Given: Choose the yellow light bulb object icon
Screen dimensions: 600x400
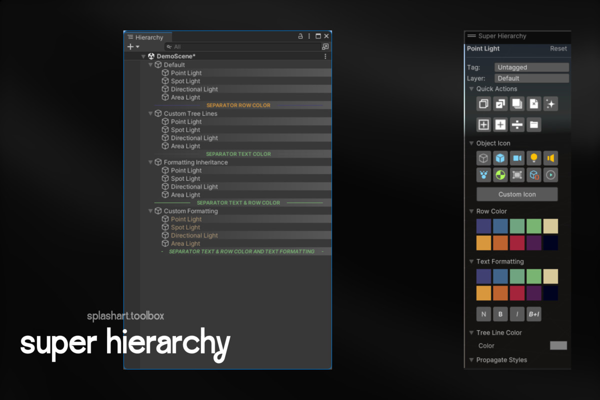Looking at the screenshot, I should [534, 158].
